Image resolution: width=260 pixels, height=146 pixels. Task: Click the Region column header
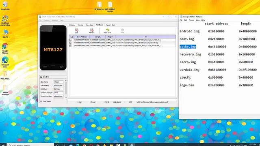(x=110, y=37)
